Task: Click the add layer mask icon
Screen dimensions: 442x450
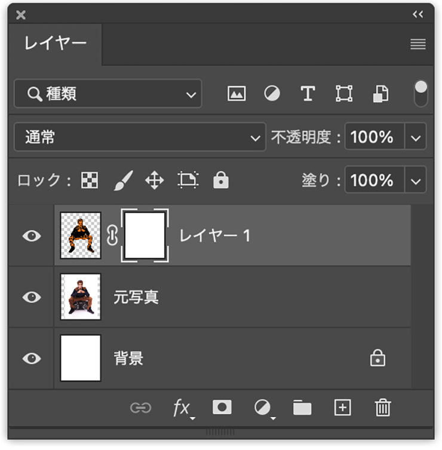Action: (x=222, y=408)
